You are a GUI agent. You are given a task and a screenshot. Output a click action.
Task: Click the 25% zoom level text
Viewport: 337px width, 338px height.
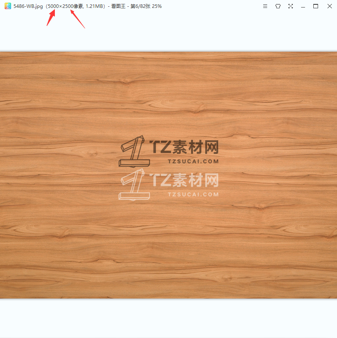point(157,6)
